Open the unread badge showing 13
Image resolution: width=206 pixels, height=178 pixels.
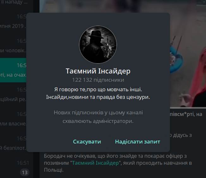[25, 172]
